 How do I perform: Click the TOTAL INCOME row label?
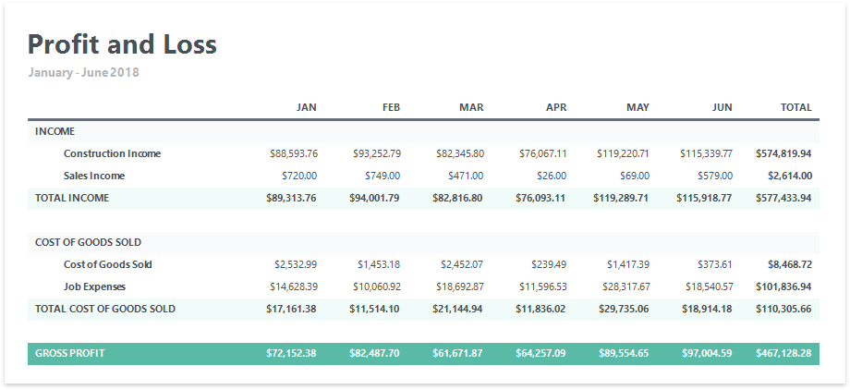(72, 198)
